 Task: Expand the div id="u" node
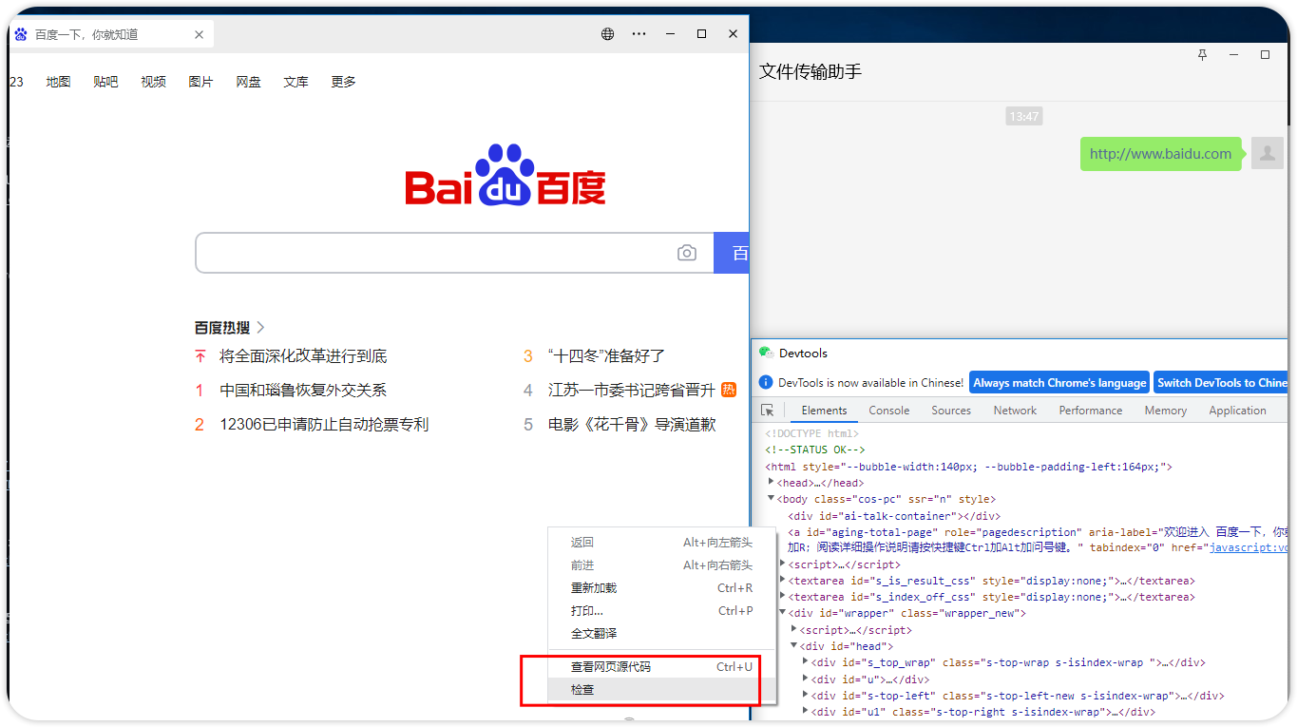click(806, 679)
